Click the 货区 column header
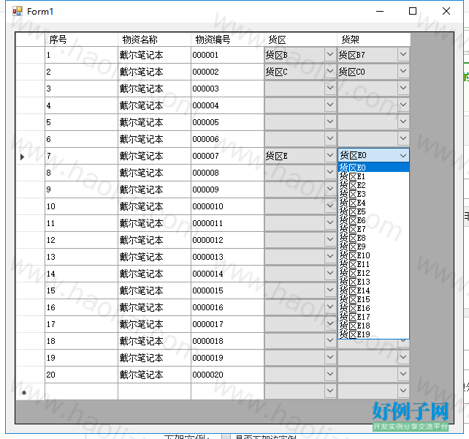 [x=300, y=40]
